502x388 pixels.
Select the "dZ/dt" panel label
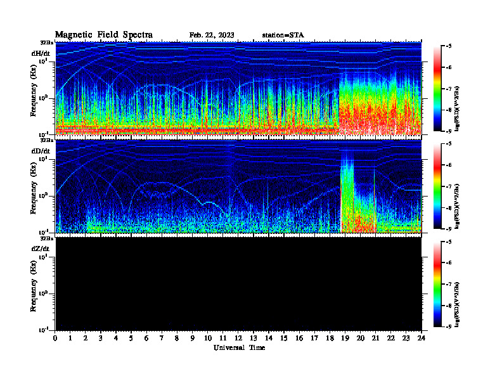tap(41, 249)
